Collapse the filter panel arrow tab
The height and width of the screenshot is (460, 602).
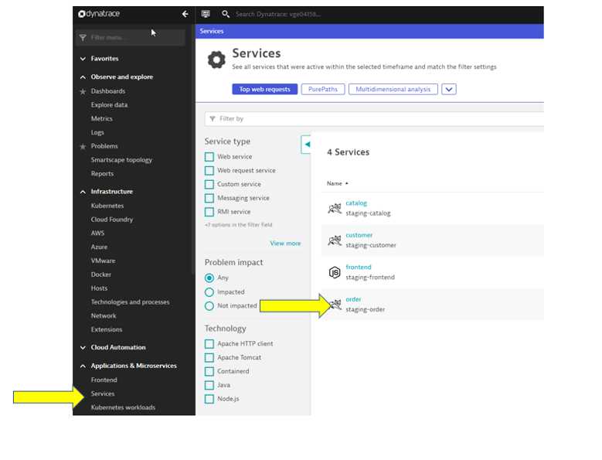(306, 144)
